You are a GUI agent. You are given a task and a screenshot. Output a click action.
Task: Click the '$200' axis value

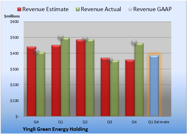14,85
